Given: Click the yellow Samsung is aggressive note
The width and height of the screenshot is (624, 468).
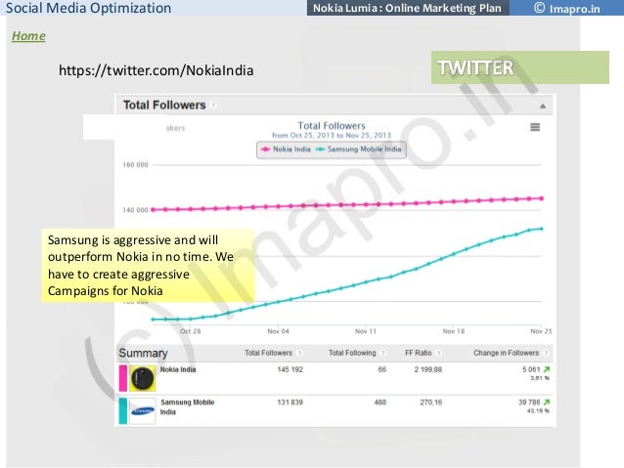Looking at the screenshot, I should (x=148, y=266).
